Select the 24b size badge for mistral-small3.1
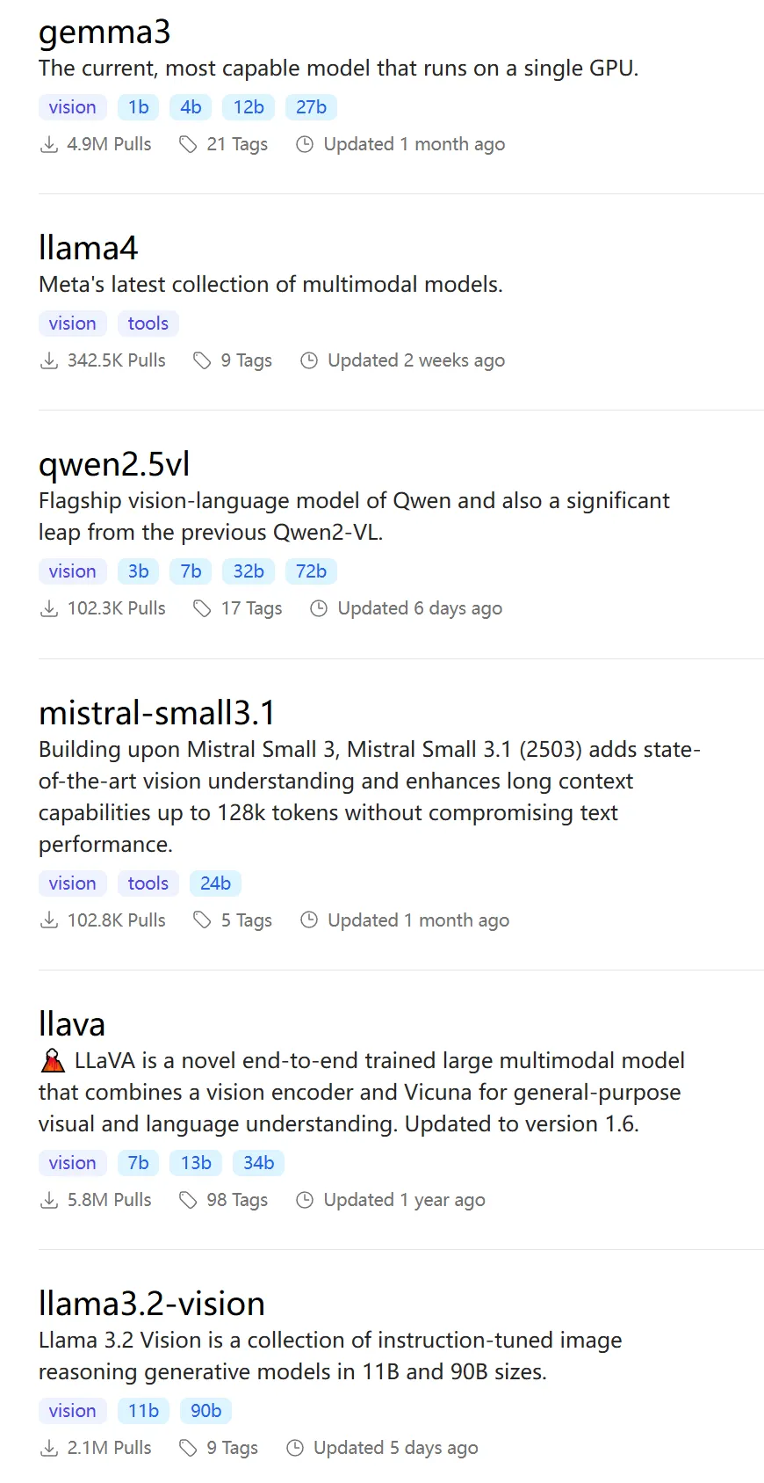 click(215, 883)
